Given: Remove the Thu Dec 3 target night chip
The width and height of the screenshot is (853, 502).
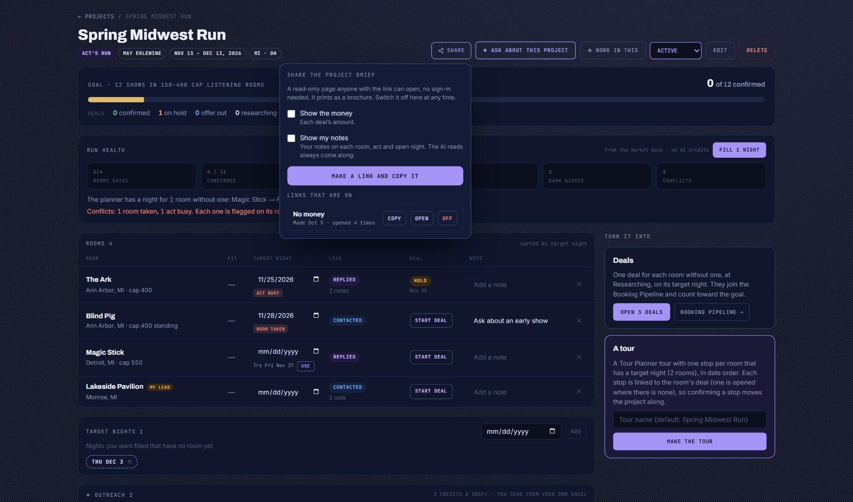Looking at the screenshot, I should (x=130, y=462).
